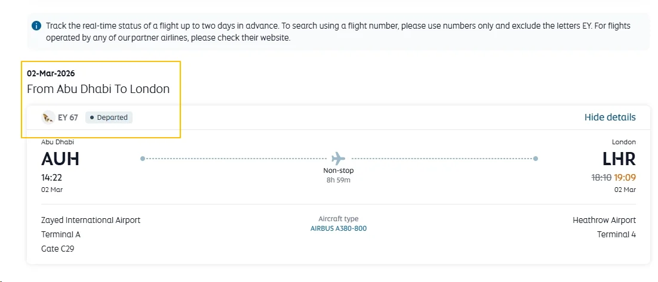Select the EY 67 flight number

point(68,117)
